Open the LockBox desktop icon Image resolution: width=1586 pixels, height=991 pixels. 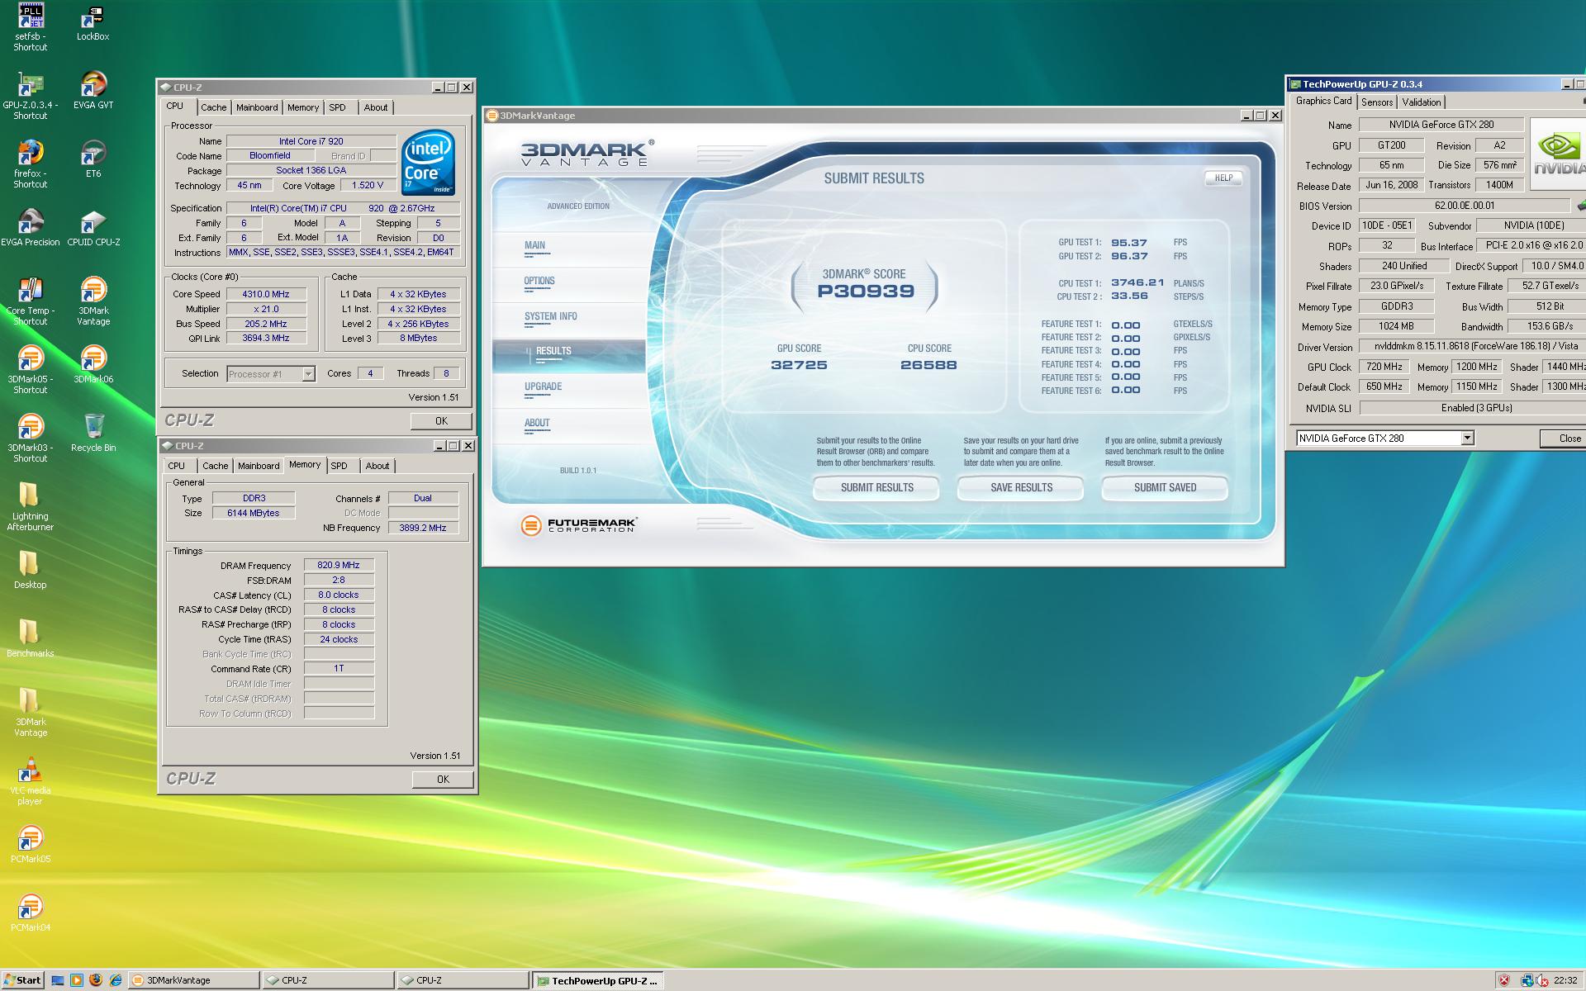pos(93,22)
